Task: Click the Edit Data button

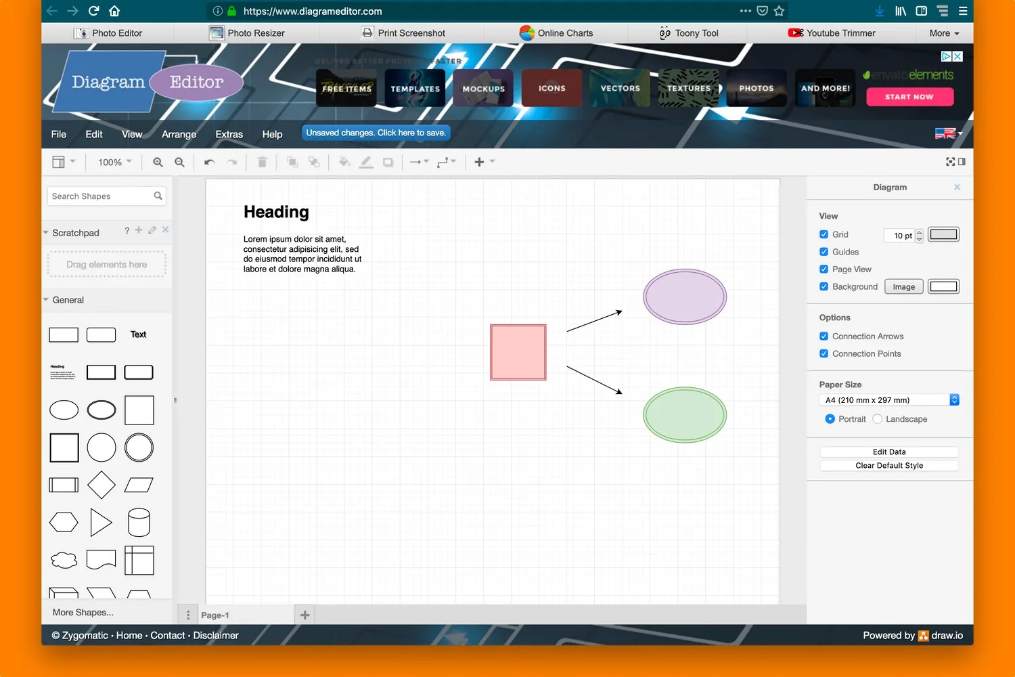Action: point(889,452)
